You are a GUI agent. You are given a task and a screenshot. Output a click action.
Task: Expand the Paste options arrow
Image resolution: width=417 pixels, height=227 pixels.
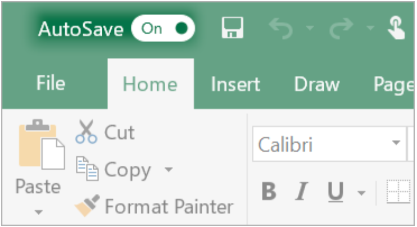[x=39, y=212]
